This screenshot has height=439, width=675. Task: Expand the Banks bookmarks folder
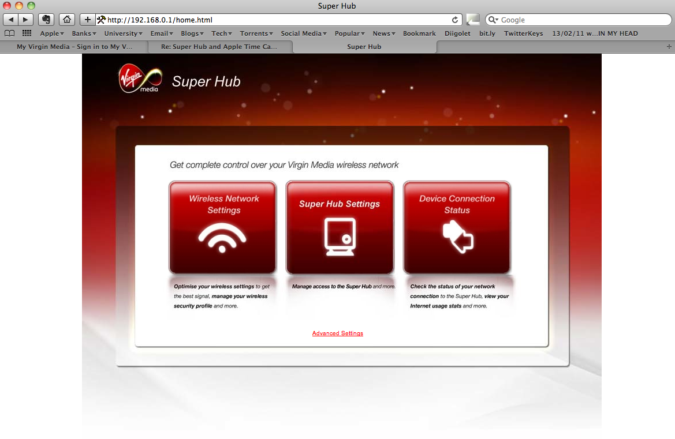pyautogui.click(x=84, y=33)
